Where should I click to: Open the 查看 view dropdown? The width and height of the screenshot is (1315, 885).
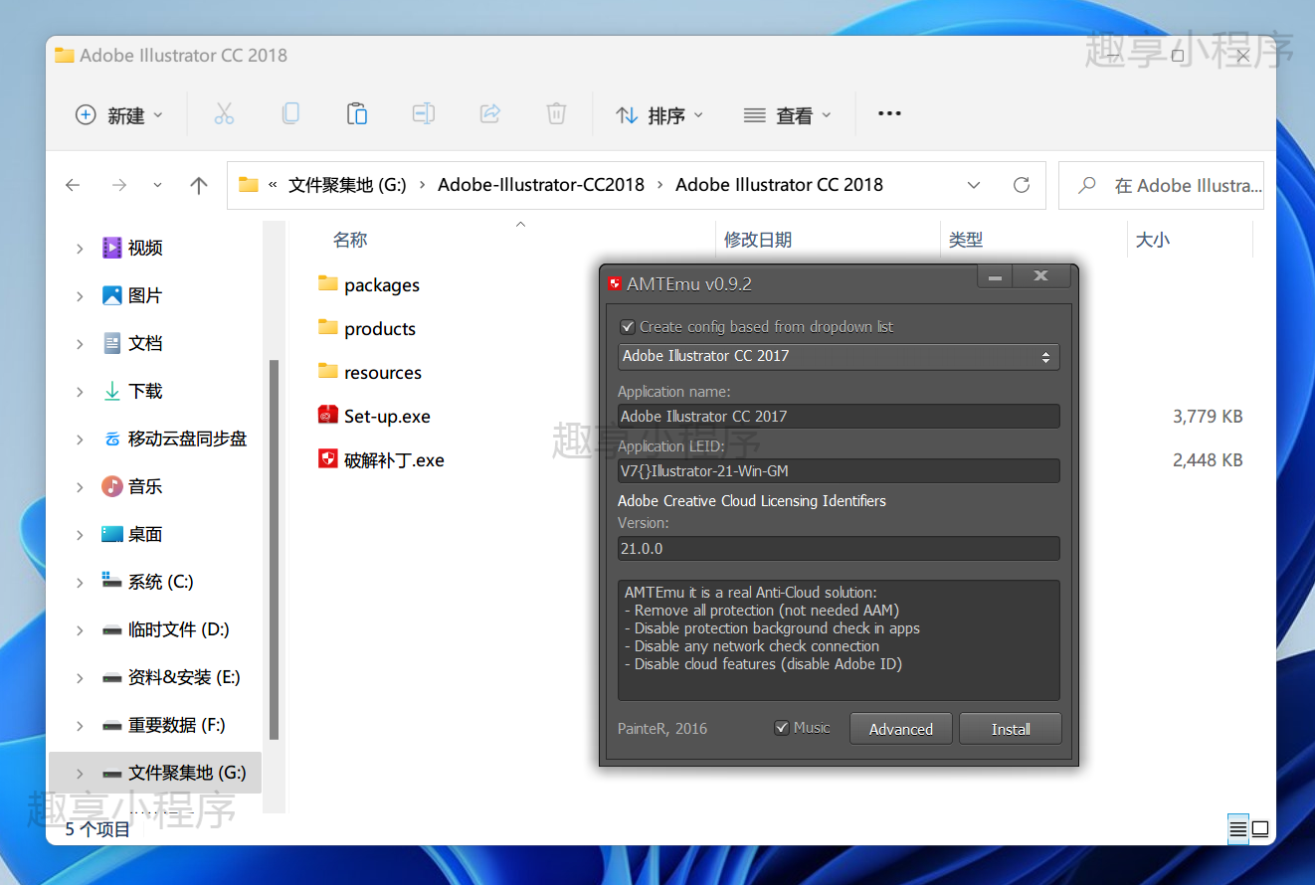pyautogui.click(x=787, y=115)
